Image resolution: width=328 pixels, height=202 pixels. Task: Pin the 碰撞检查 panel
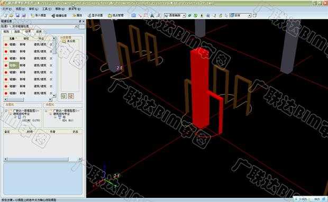[80, 21]
